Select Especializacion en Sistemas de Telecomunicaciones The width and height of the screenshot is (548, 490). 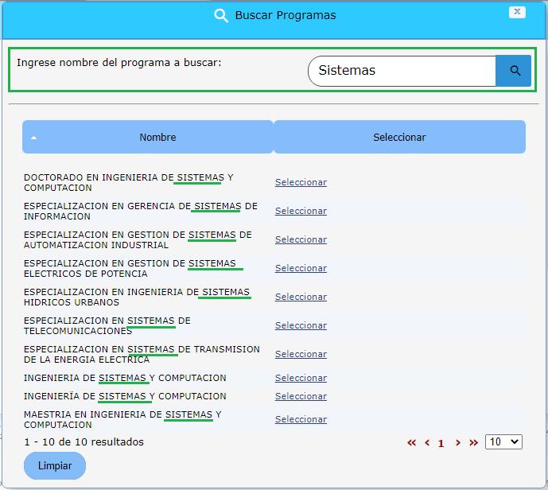(x=301, y=325)
